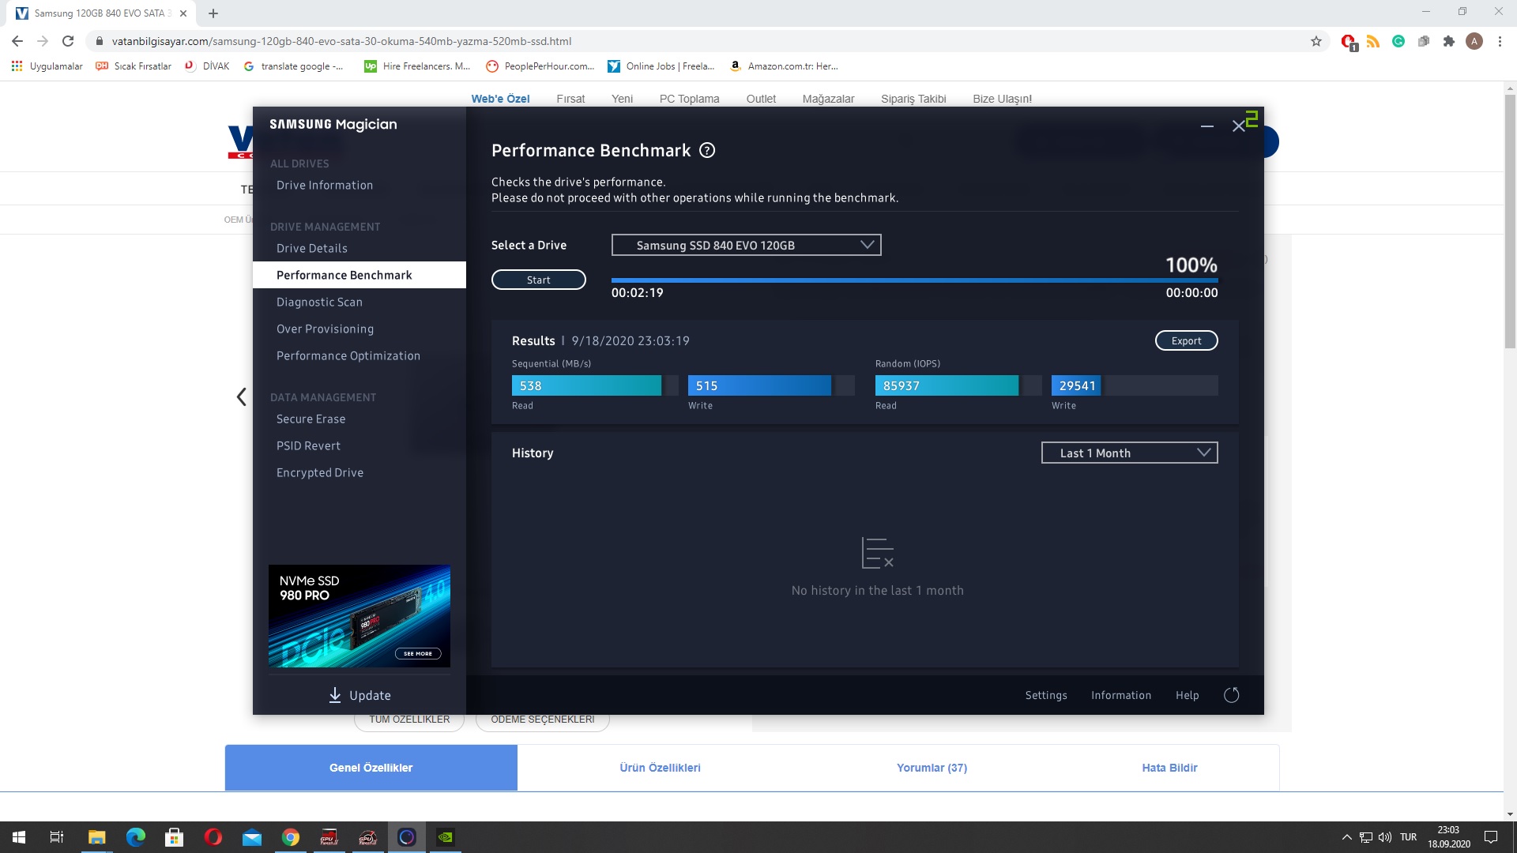Open Magician Help
Image resolution: width=1517 pixels, height=853 pixels.
click(1187, 695)
